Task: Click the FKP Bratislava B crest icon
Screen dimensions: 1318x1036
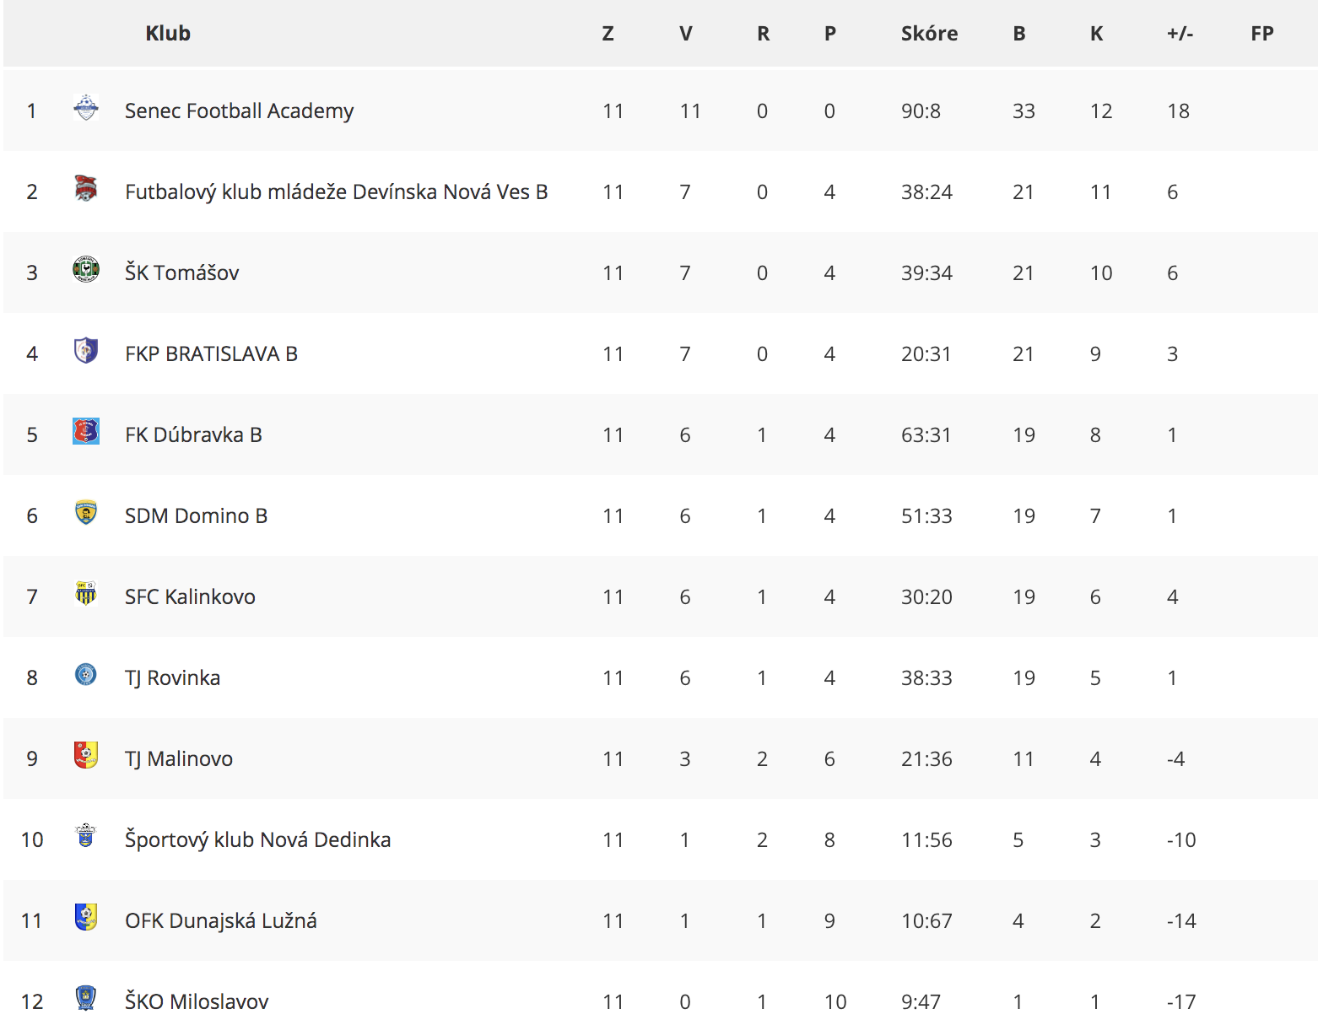Action: click(x=85, y=351)
